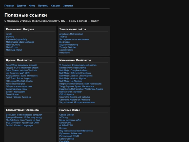Open SQL Developer Хранилища DWH link
This screenshot has height=142, width=189.
22,123
